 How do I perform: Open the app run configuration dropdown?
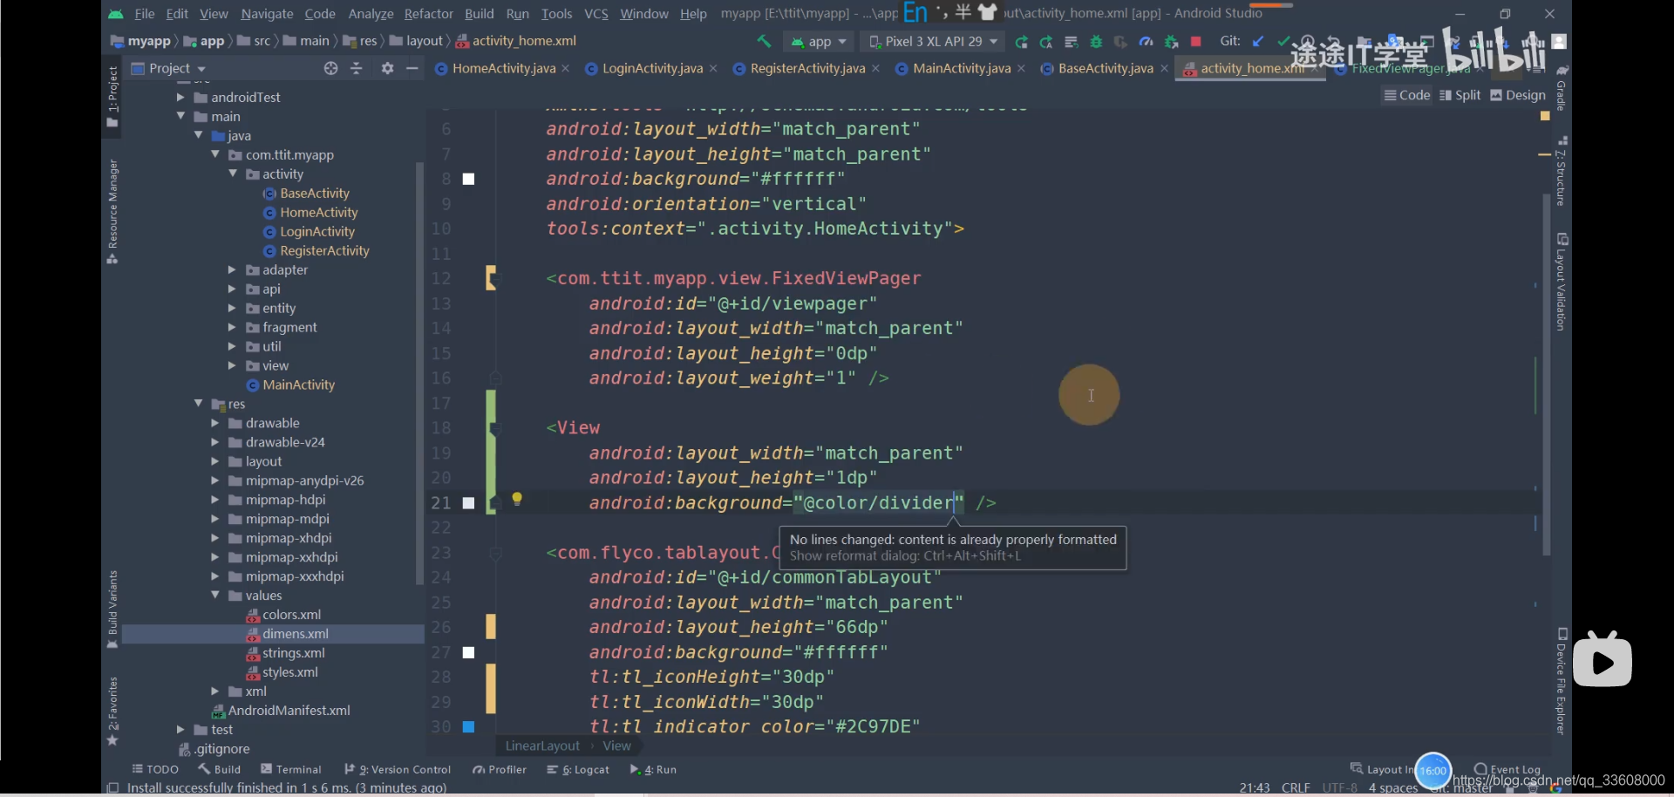[819, 41]
